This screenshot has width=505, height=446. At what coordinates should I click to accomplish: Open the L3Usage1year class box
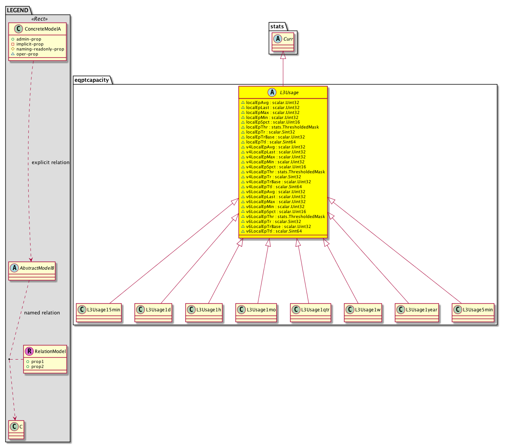417,313
